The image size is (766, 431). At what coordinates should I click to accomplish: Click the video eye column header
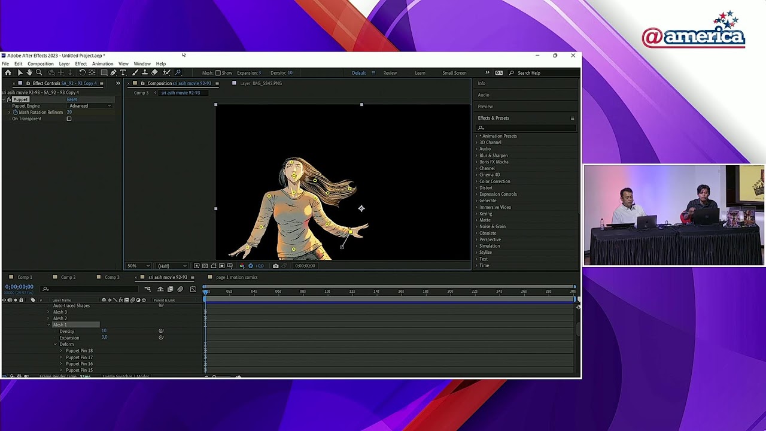click(x=4, y=300)
